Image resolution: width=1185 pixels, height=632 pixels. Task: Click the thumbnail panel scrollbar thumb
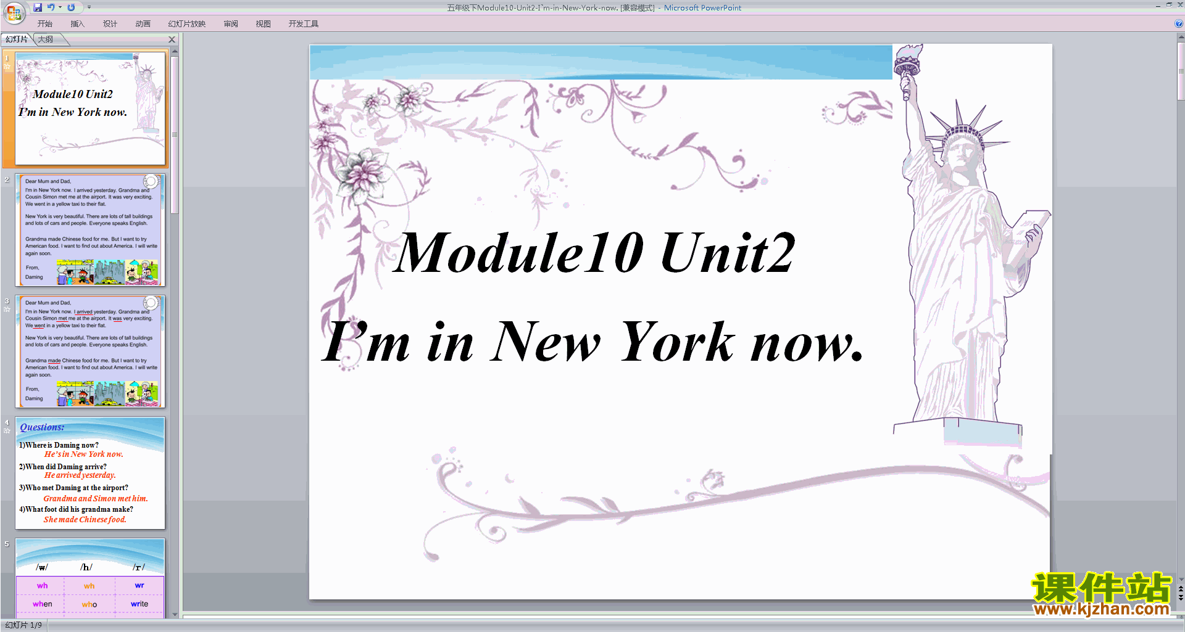click(175, 134)
